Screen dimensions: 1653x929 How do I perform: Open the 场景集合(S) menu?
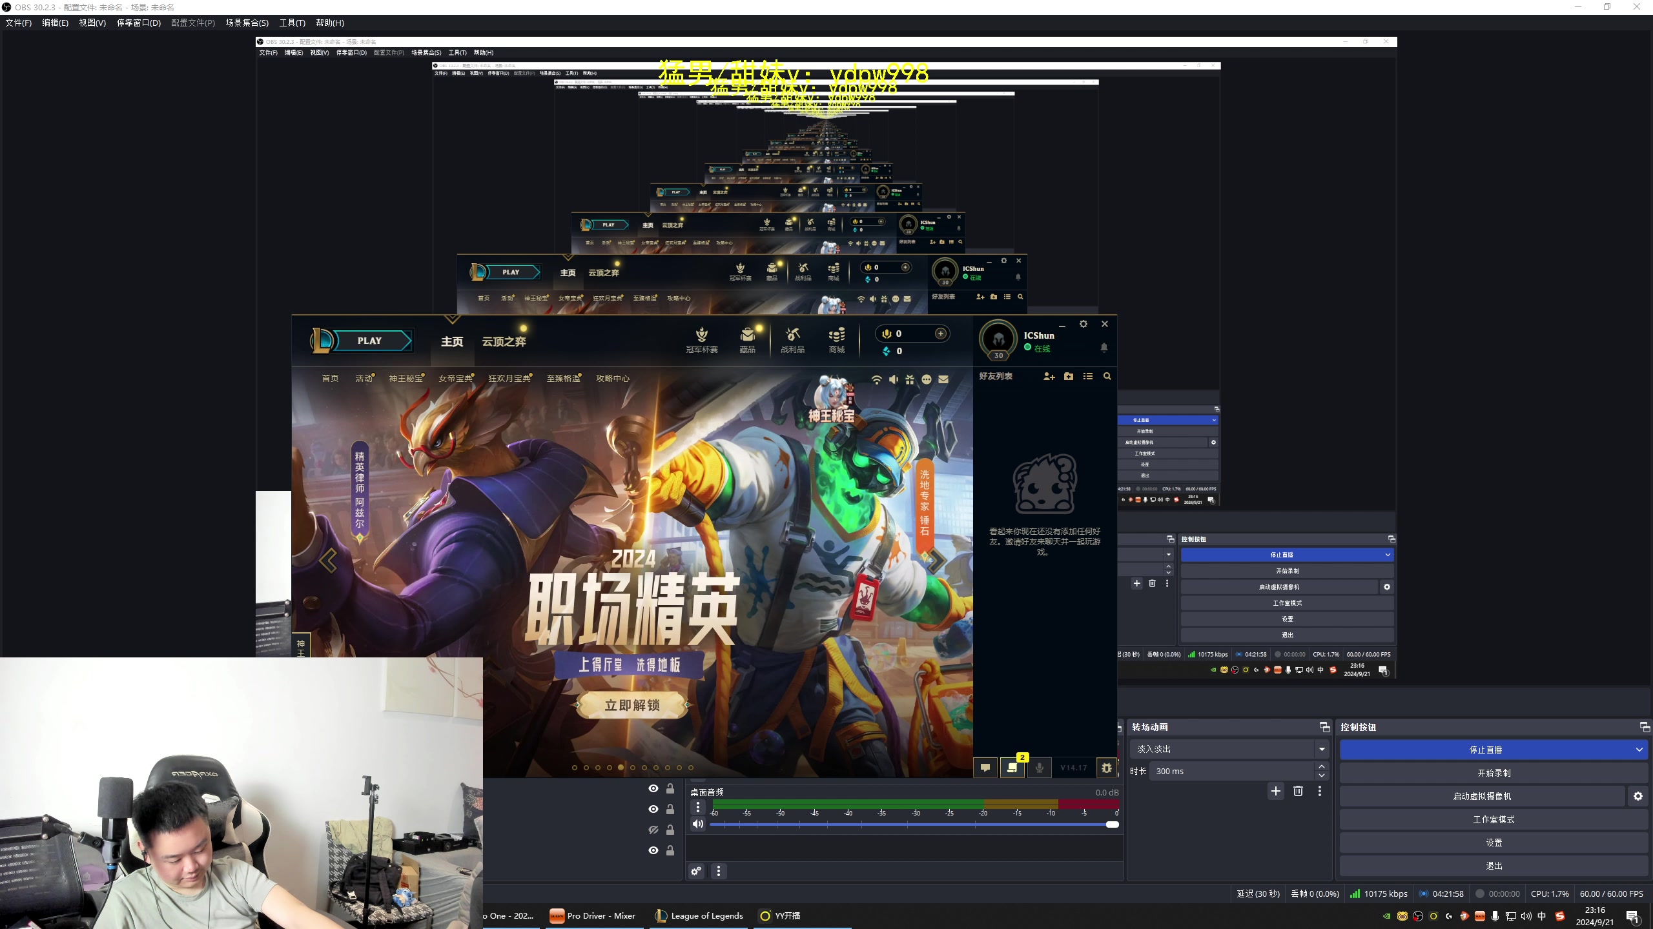[247, 23]
